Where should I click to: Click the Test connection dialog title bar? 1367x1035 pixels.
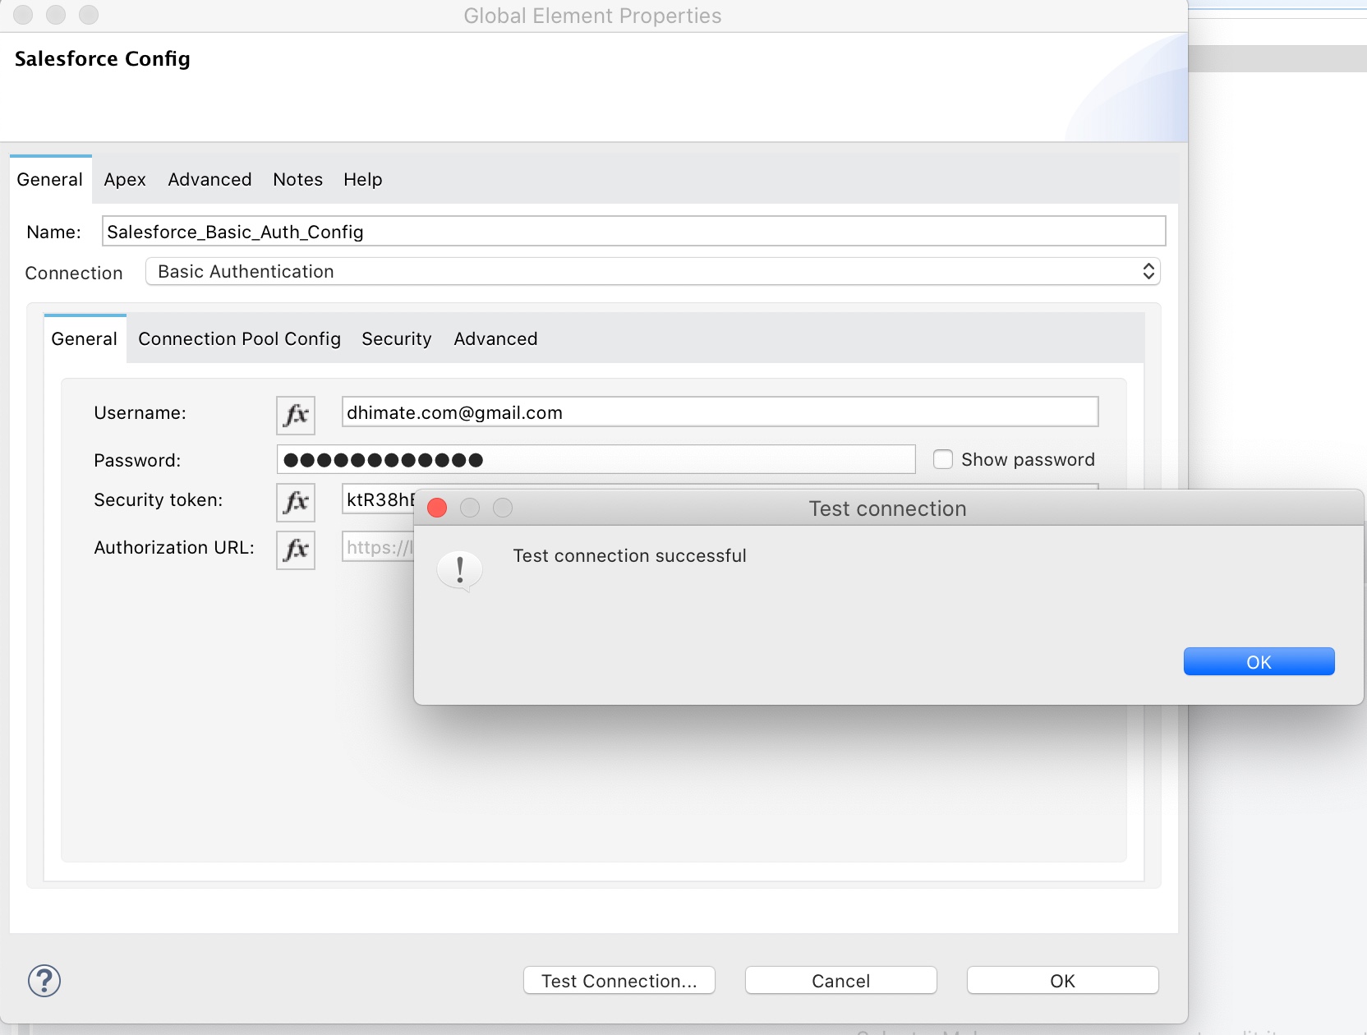coord(888,508)
